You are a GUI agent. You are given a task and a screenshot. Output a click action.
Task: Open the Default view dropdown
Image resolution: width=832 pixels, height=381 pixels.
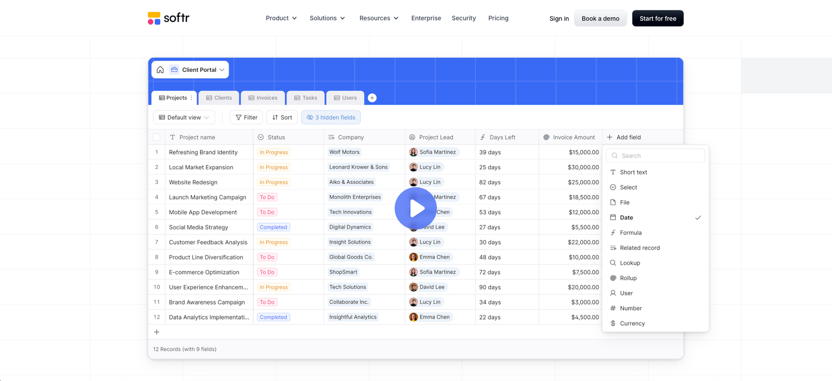tap(184, 118)
